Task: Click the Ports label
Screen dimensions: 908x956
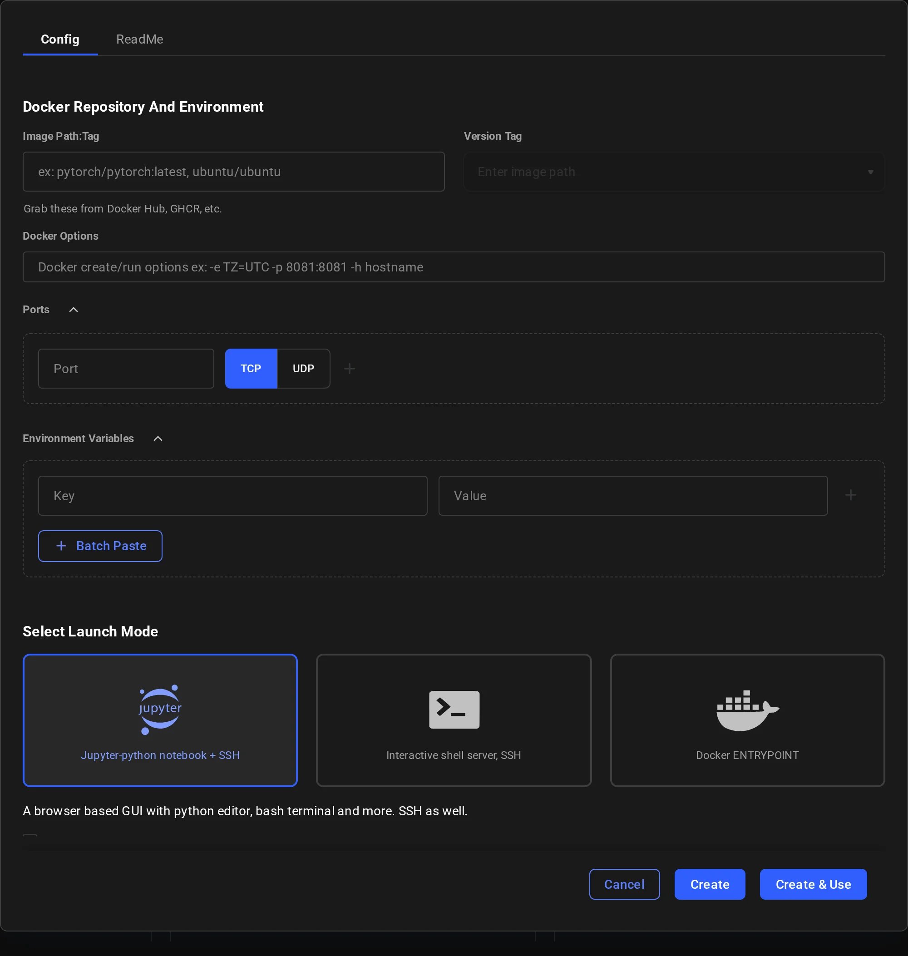Action: 36,310
